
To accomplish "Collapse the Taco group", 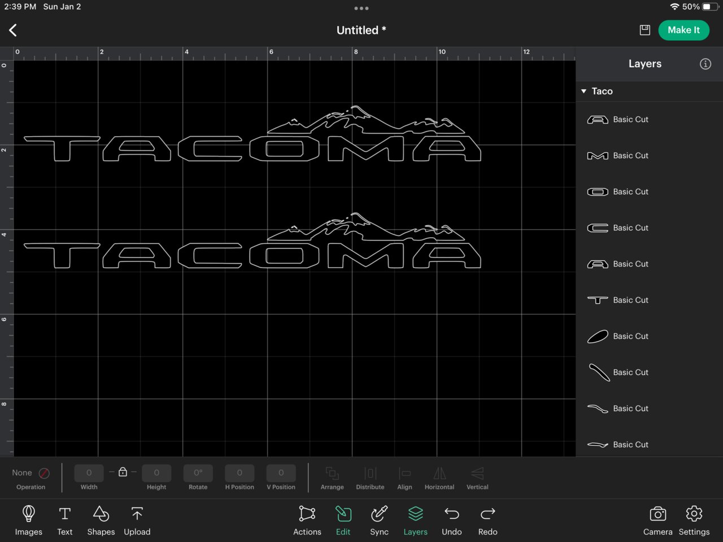I will (584, 91).
